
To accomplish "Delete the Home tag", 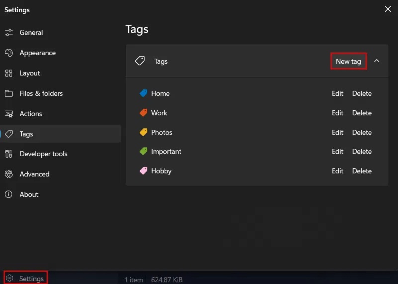I will click(x=362, y=93).
